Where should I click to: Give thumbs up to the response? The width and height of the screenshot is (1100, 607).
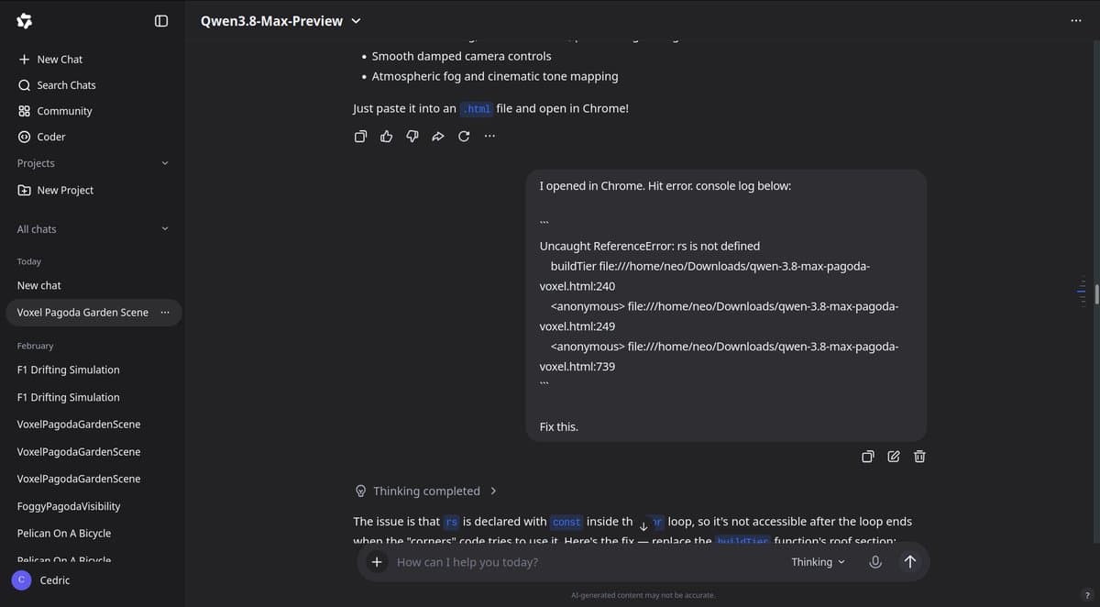386,137
